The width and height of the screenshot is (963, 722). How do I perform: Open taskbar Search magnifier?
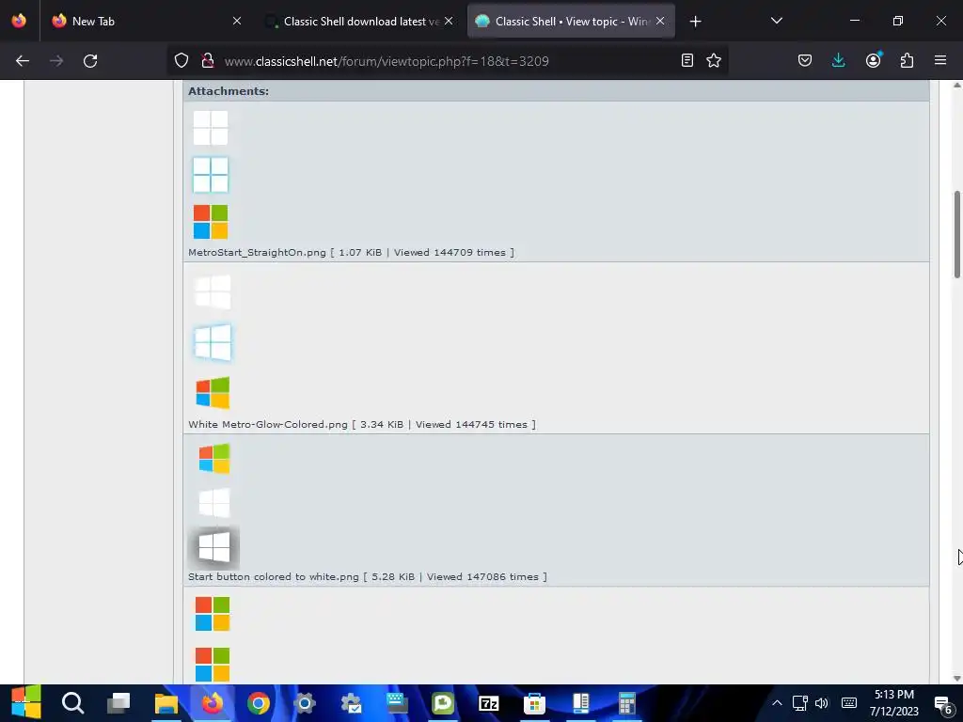[72, 703]
